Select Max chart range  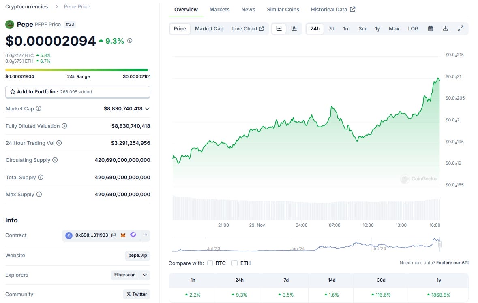click(x=394, y=29)
